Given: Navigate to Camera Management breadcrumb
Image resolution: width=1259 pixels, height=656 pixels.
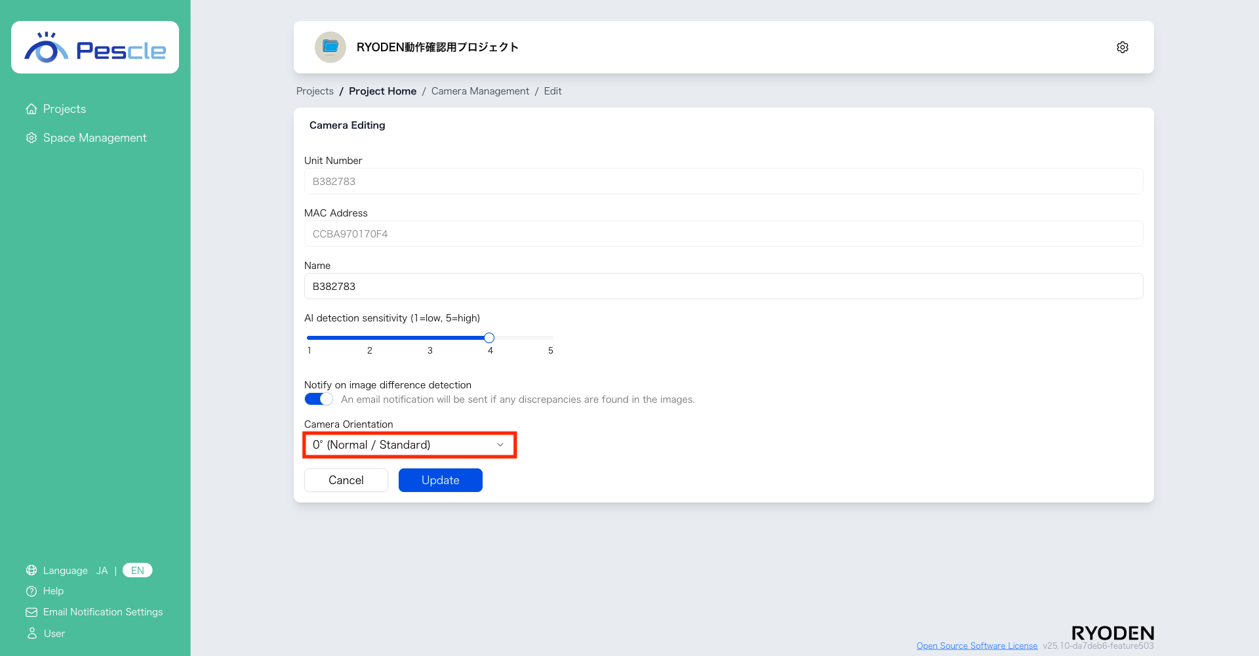Looking at the screenshot, I should (x=480, y=91).
